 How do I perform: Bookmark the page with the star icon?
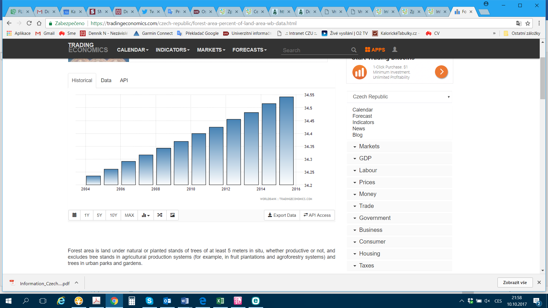[x=528, y=23]
